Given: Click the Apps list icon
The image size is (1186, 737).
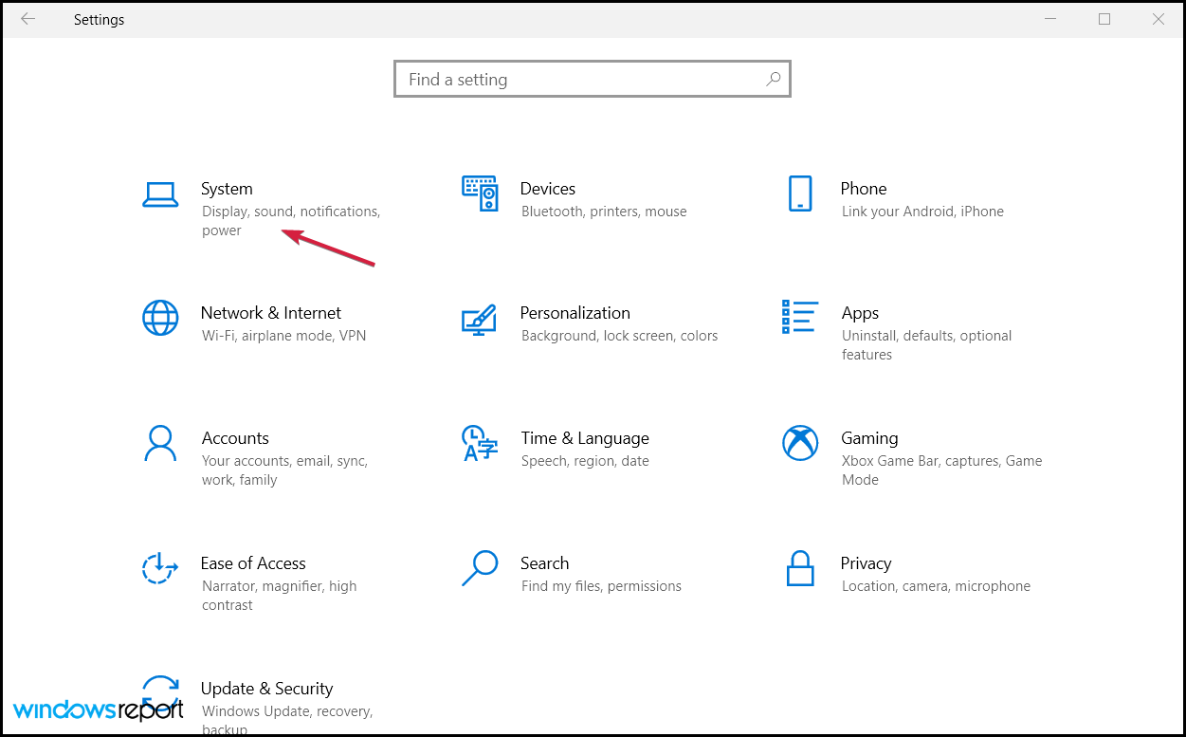Looking at the screenshot, I should tap(799, 317).
